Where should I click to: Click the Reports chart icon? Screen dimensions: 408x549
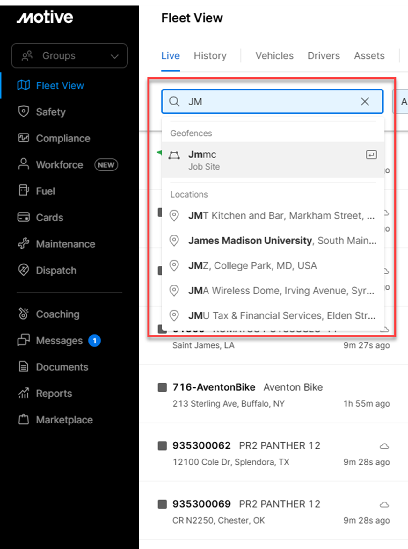(24, 393)
